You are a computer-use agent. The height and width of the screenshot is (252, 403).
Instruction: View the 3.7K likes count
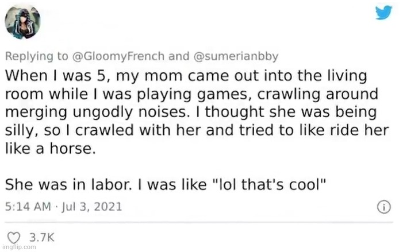[x=43, y=235]
